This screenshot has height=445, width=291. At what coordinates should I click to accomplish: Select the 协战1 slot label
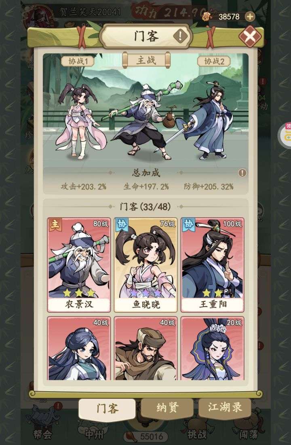77,61
